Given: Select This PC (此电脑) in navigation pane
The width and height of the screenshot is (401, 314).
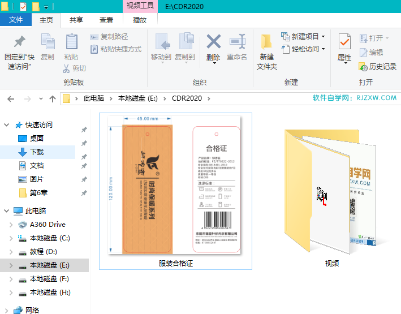Looking at the screenshot, I should (x=29, y=211).
